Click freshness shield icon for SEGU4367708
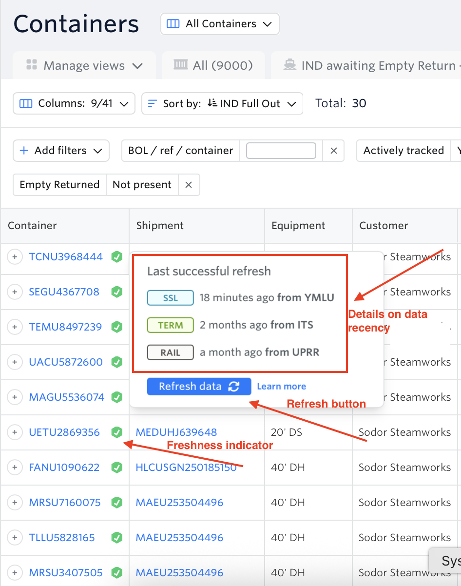This screenshot has height=586, width=461. [117, 292]
